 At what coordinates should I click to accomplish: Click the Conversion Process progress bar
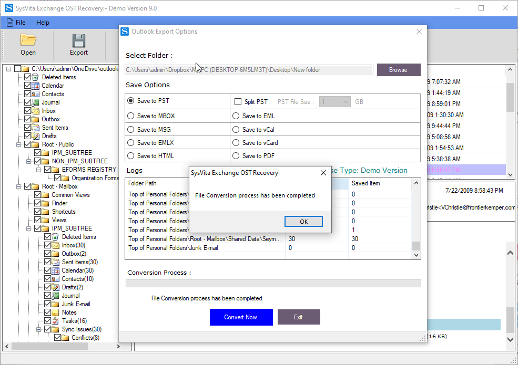(273, 283)
